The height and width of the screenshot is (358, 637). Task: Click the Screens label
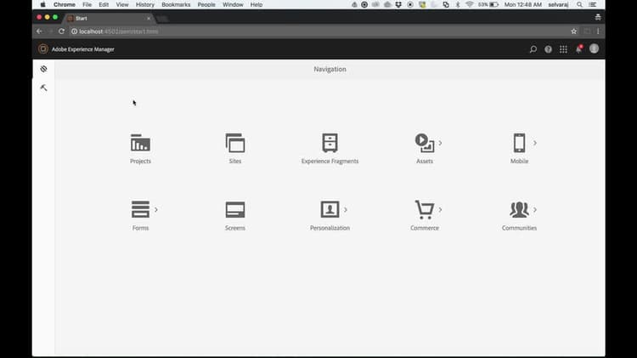tap(235, 228)
